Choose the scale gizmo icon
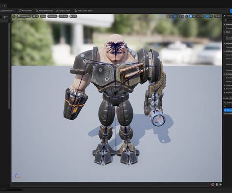 coord(178,16)
